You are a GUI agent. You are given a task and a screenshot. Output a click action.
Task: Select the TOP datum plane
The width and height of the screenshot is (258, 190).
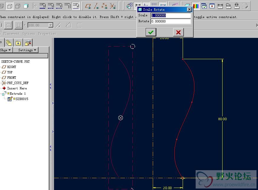10,72
